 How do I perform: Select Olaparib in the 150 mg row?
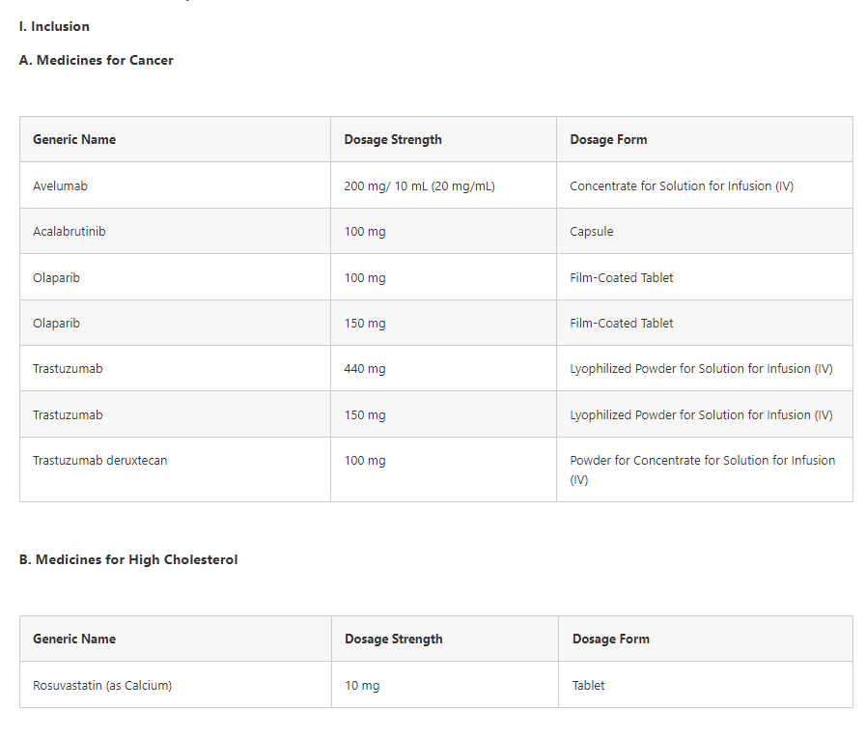click(x=56, y=324)
